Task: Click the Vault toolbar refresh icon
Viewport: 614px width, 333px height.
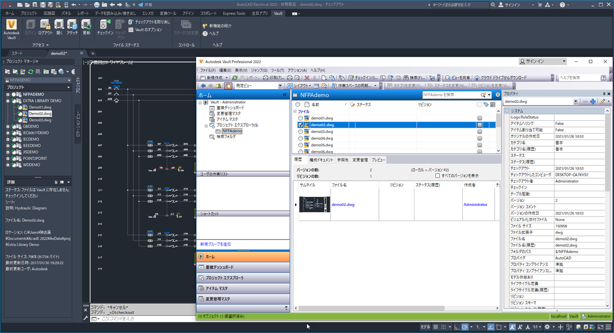Action: pyautogui.click(x=235, y=78)
